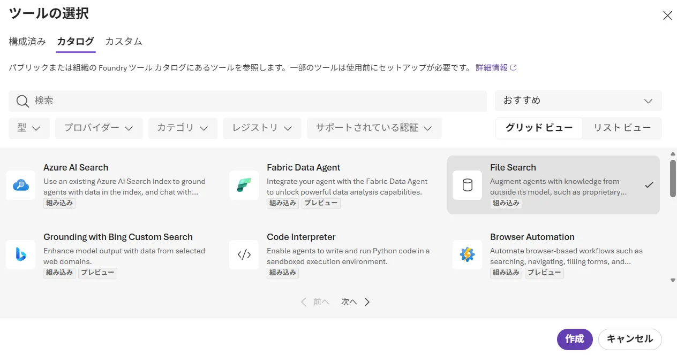Screen dimensions: 677x356
Task: Click プレビュー tag on Fabric Data Agent
Action: pyautogui.click(x=321, y=203)
